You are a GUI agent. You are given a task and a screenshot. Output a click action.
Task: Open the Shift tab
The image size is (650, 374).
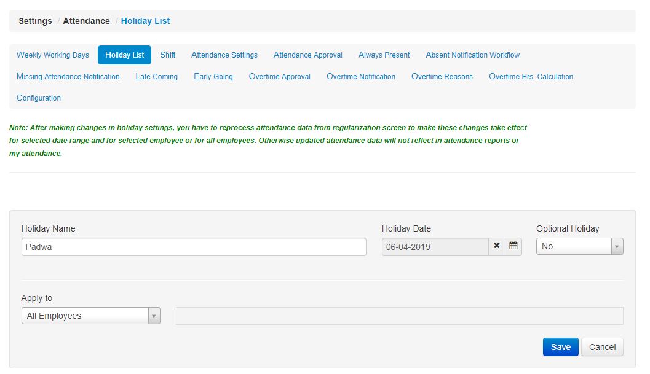coord(167,55)
